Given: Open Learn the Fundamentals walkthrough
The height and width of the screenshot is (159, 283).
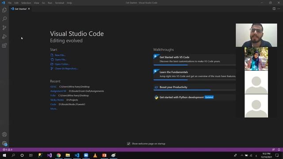Looking at the screenshot, I should (195, 74).
